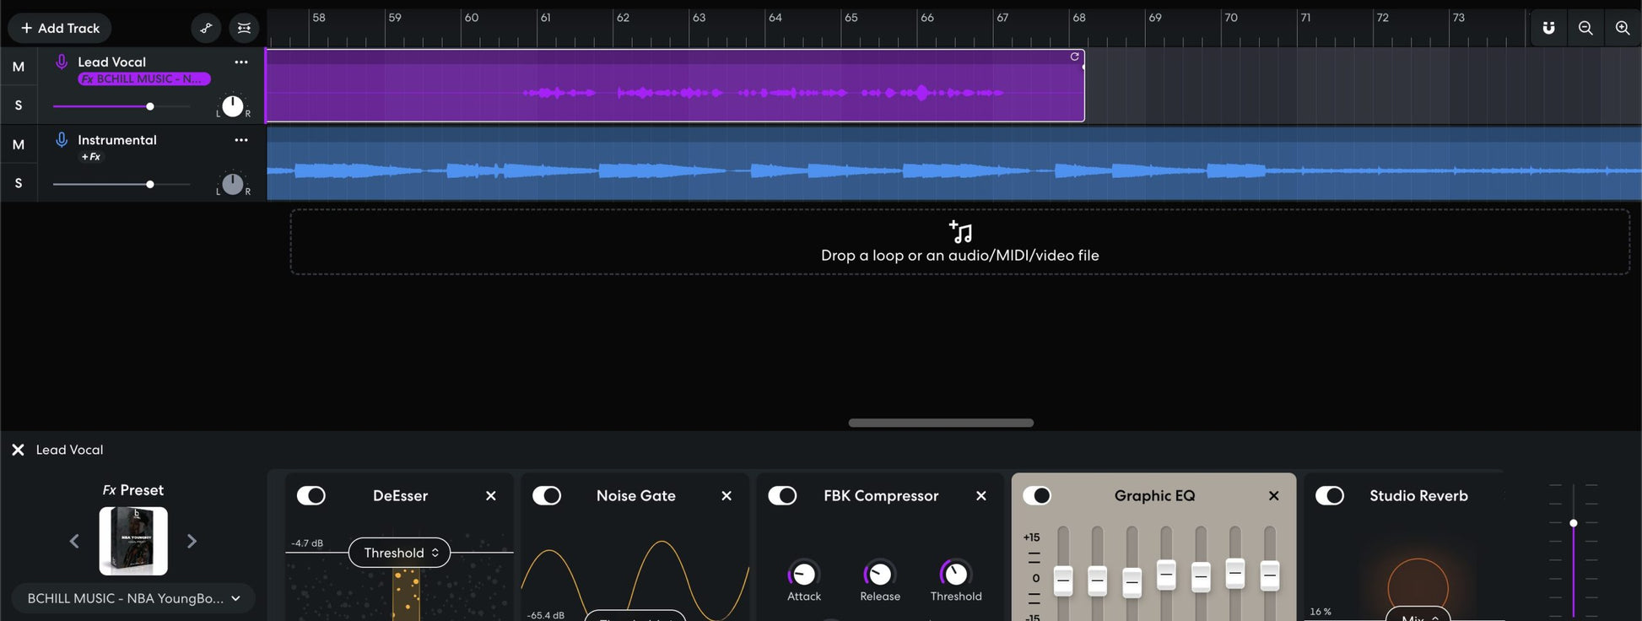Viewport: 1642px width, 621px height.
Task: Expand the DeEsser Threshold selector
Action: (400, 553)
